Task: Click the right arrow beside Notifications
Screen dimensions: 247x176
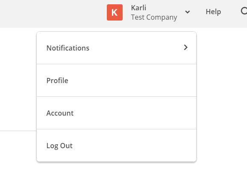Action: (x=186, y=48)
